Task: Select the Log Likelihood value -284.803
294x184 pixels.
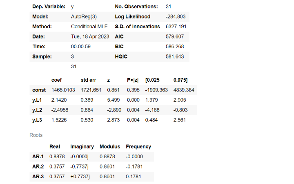Action: pos(176,16)
